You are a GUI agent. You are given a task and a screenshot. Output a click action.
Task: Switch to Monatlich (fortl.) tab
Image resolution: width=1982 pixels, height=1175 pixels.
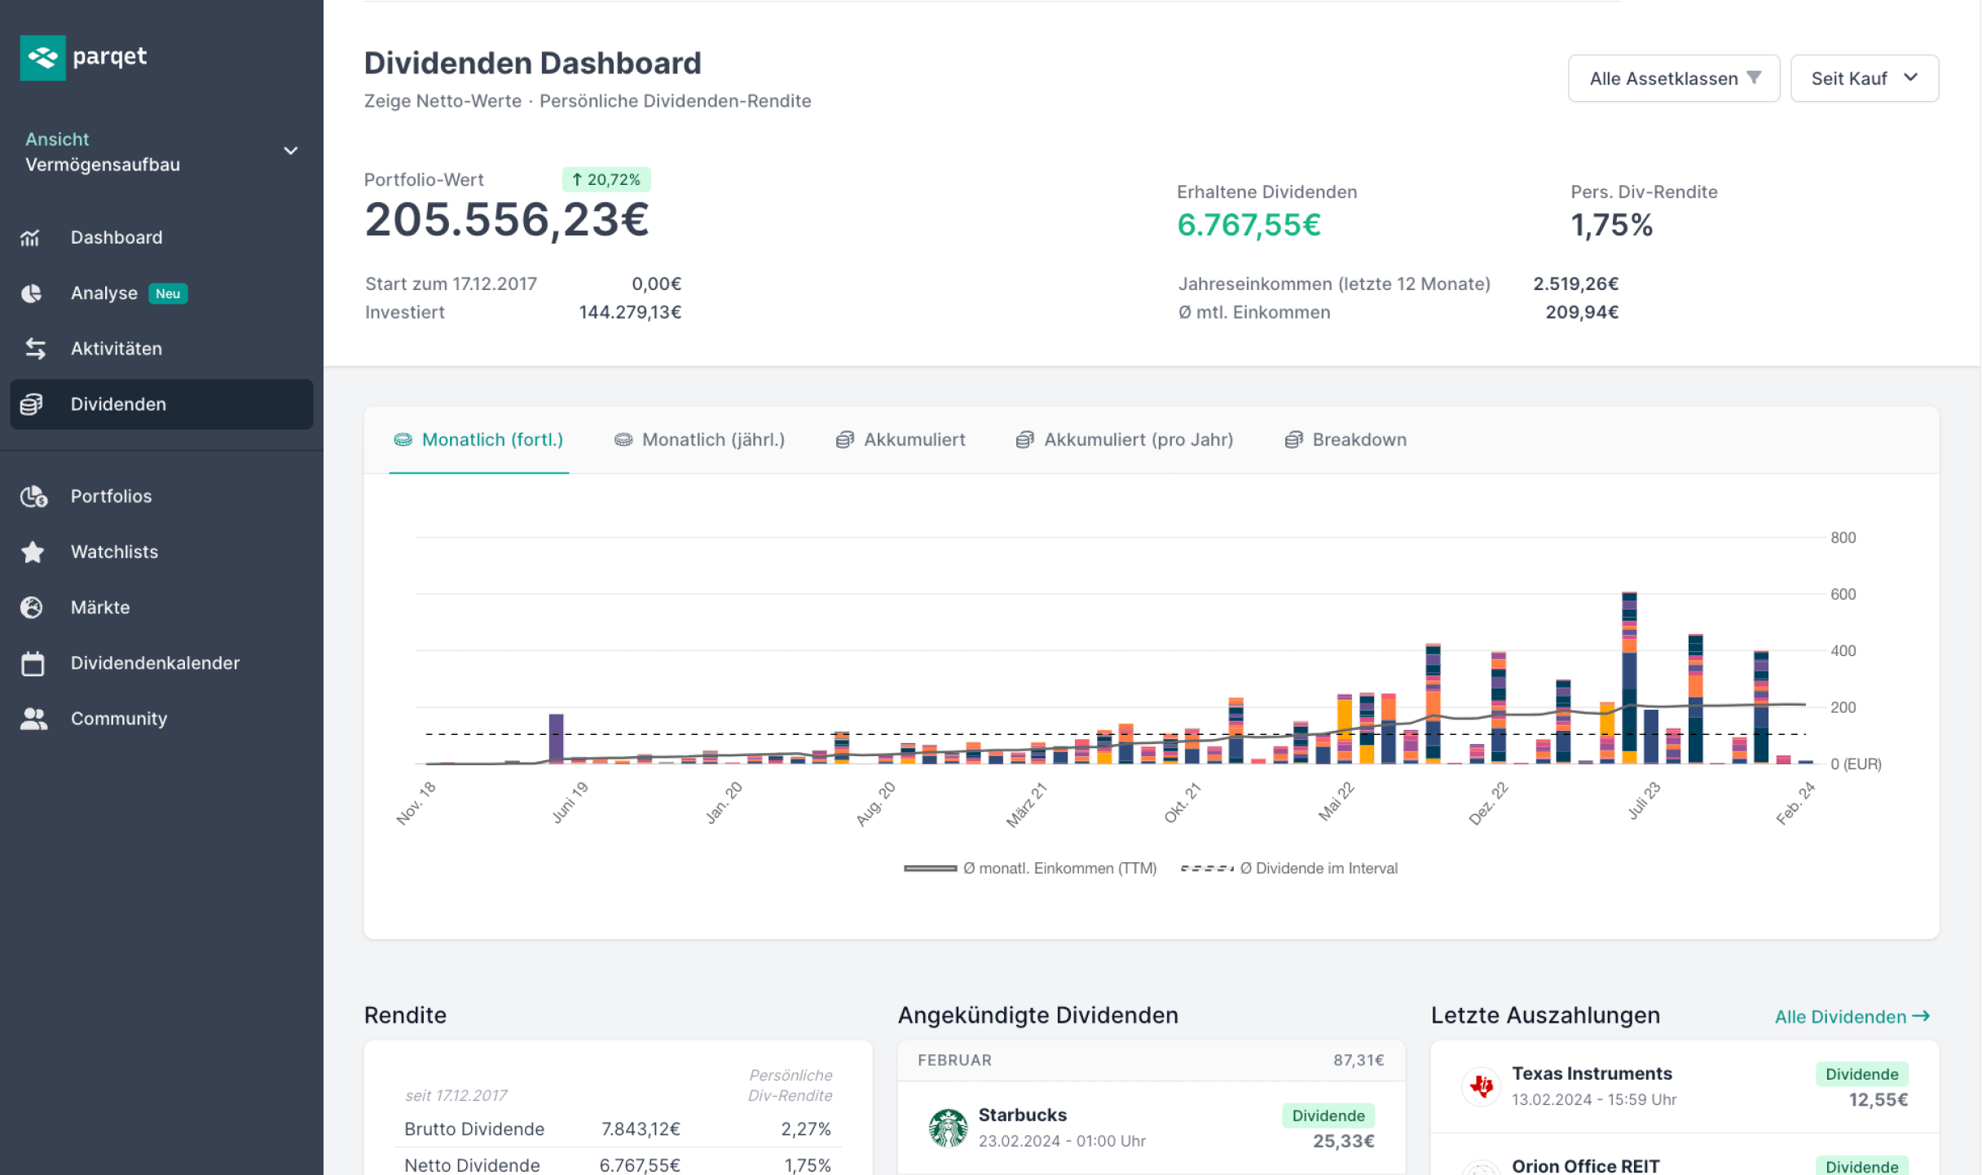point(479,440)
